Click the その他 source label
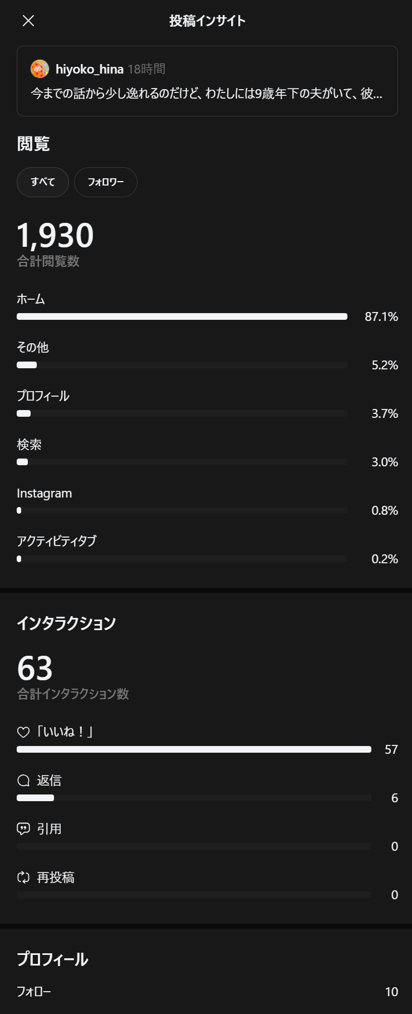Screen dimensions: 412x1014 [x=33, y=348]
